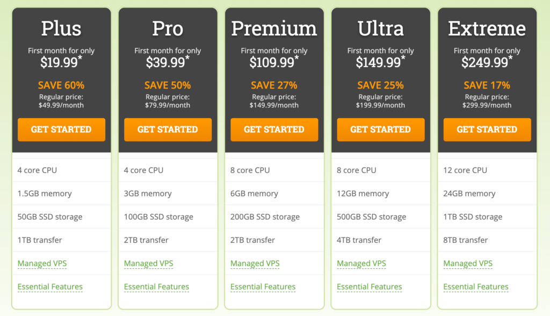Screen dimensions: 550x316
Task: Open Managed VPS link in Ultra column
Action: click(361, 263)
